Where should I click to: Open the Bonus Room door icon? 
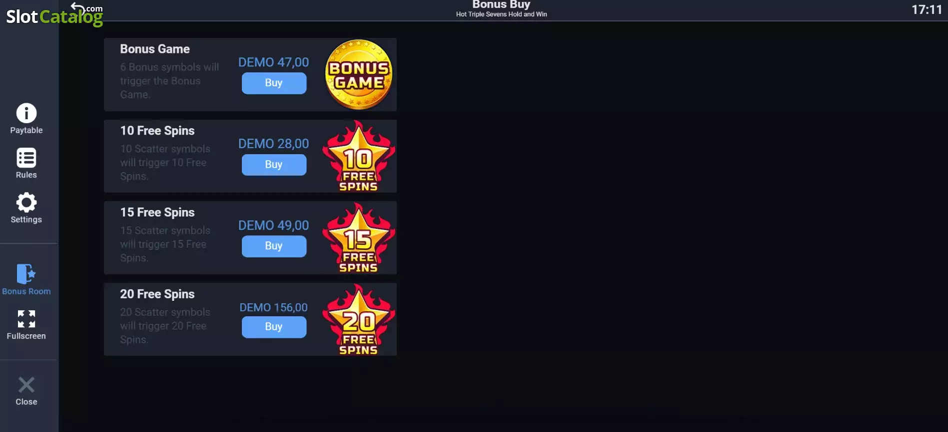[26, 274]
